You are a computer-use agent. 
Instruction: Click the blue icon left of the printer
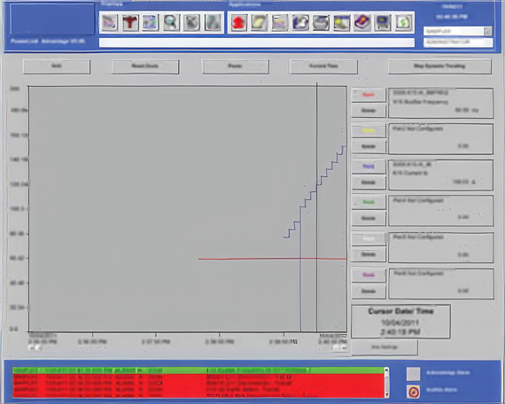[300, 22]
